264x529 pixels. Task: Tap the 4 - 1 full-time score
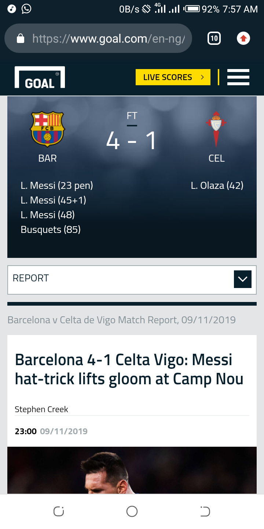click(131, 141)
